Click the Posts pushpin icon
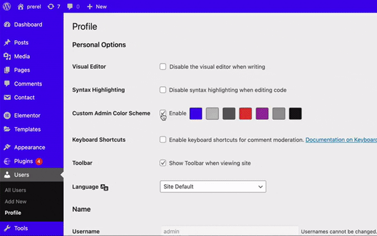The width and height of the screenshot is (377, 236). pos(7,42)
